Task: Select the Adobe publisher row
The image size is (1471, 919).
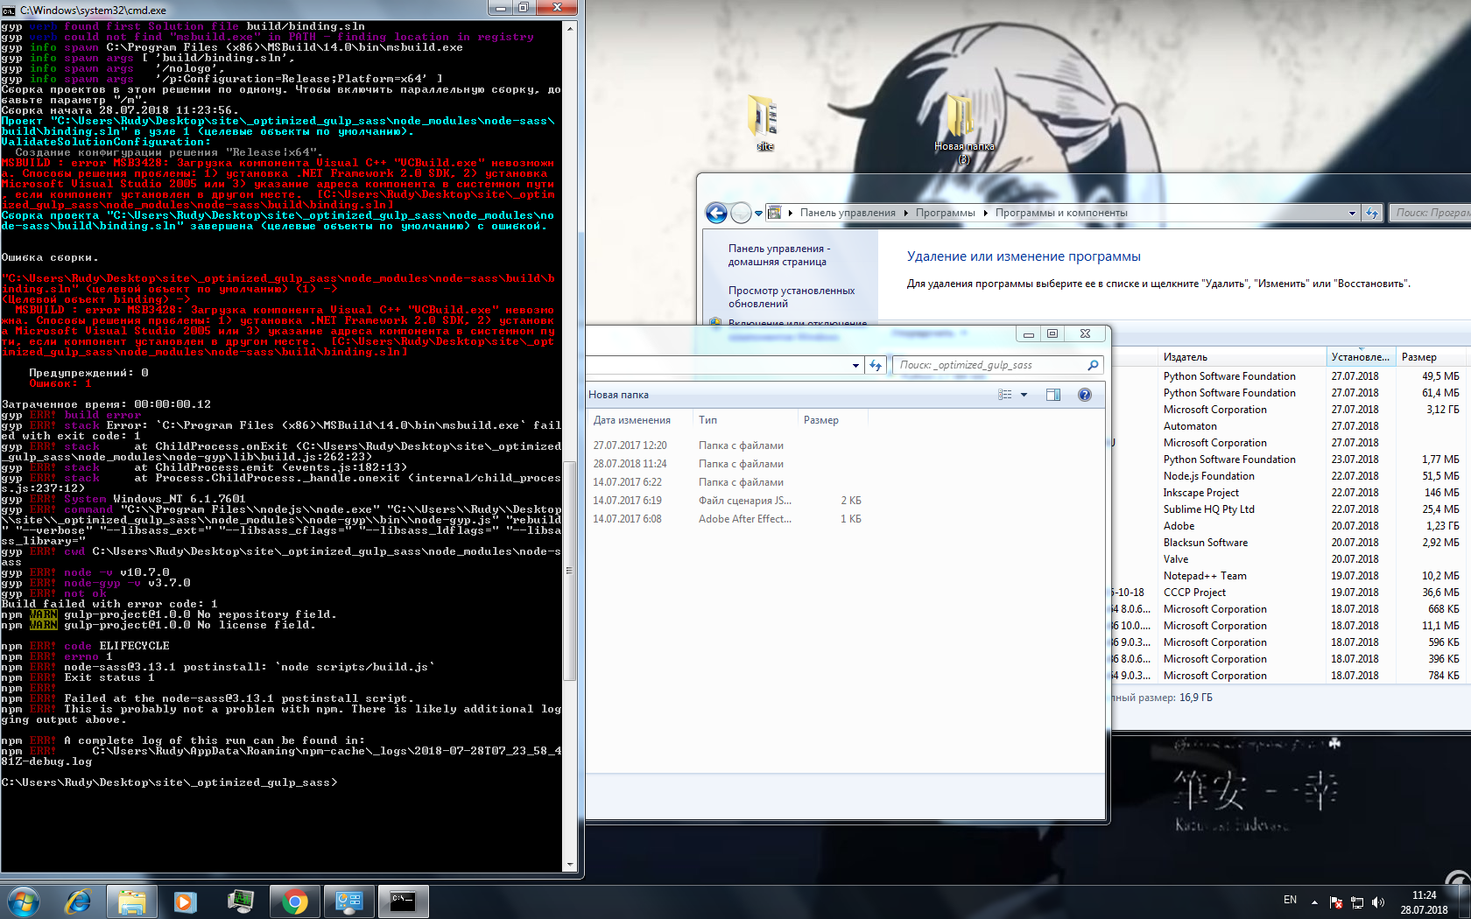Action: point(1290,526)
